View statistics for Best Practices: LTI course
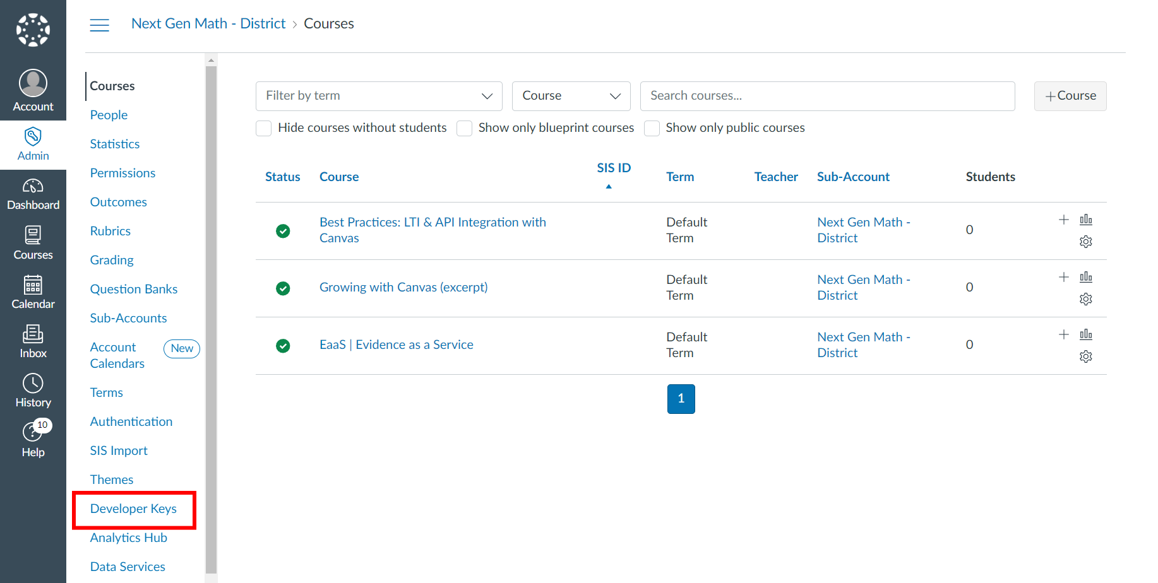The height and width of the screenshot is (583, 1158). click(1086, 220)
